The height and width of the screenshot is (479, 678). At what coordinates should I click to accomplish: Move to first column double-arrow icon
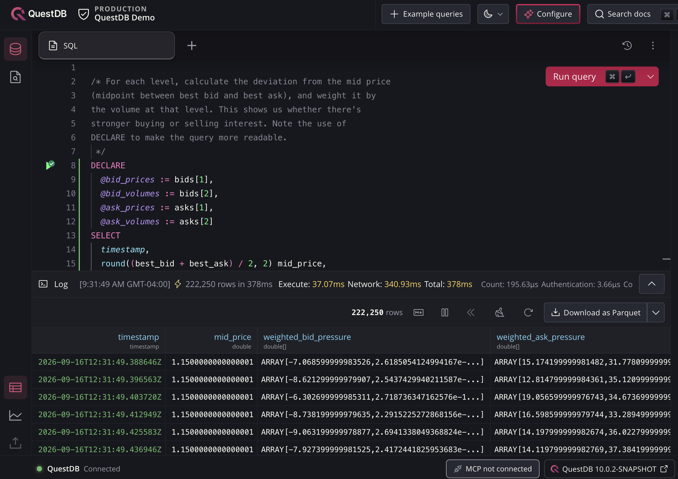tap(471, 312)
